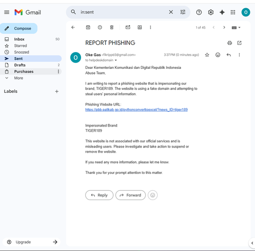The height and width of the screenshot is (251, 255).
Task: Click the Upgrade storage button
Action: point(32,242)
